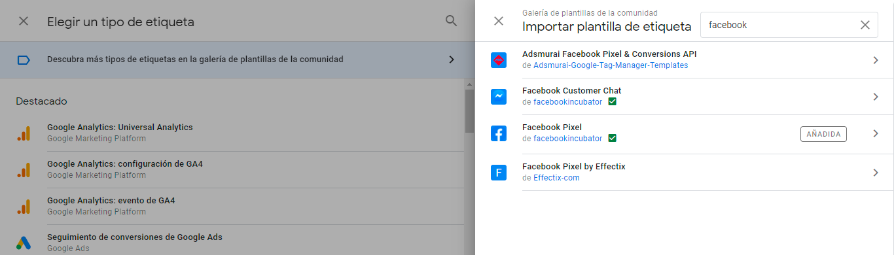The width and height of the screenshot is (894, 255).
Task: Expand the community template gallery banner chevron
Action: point(452,59)
